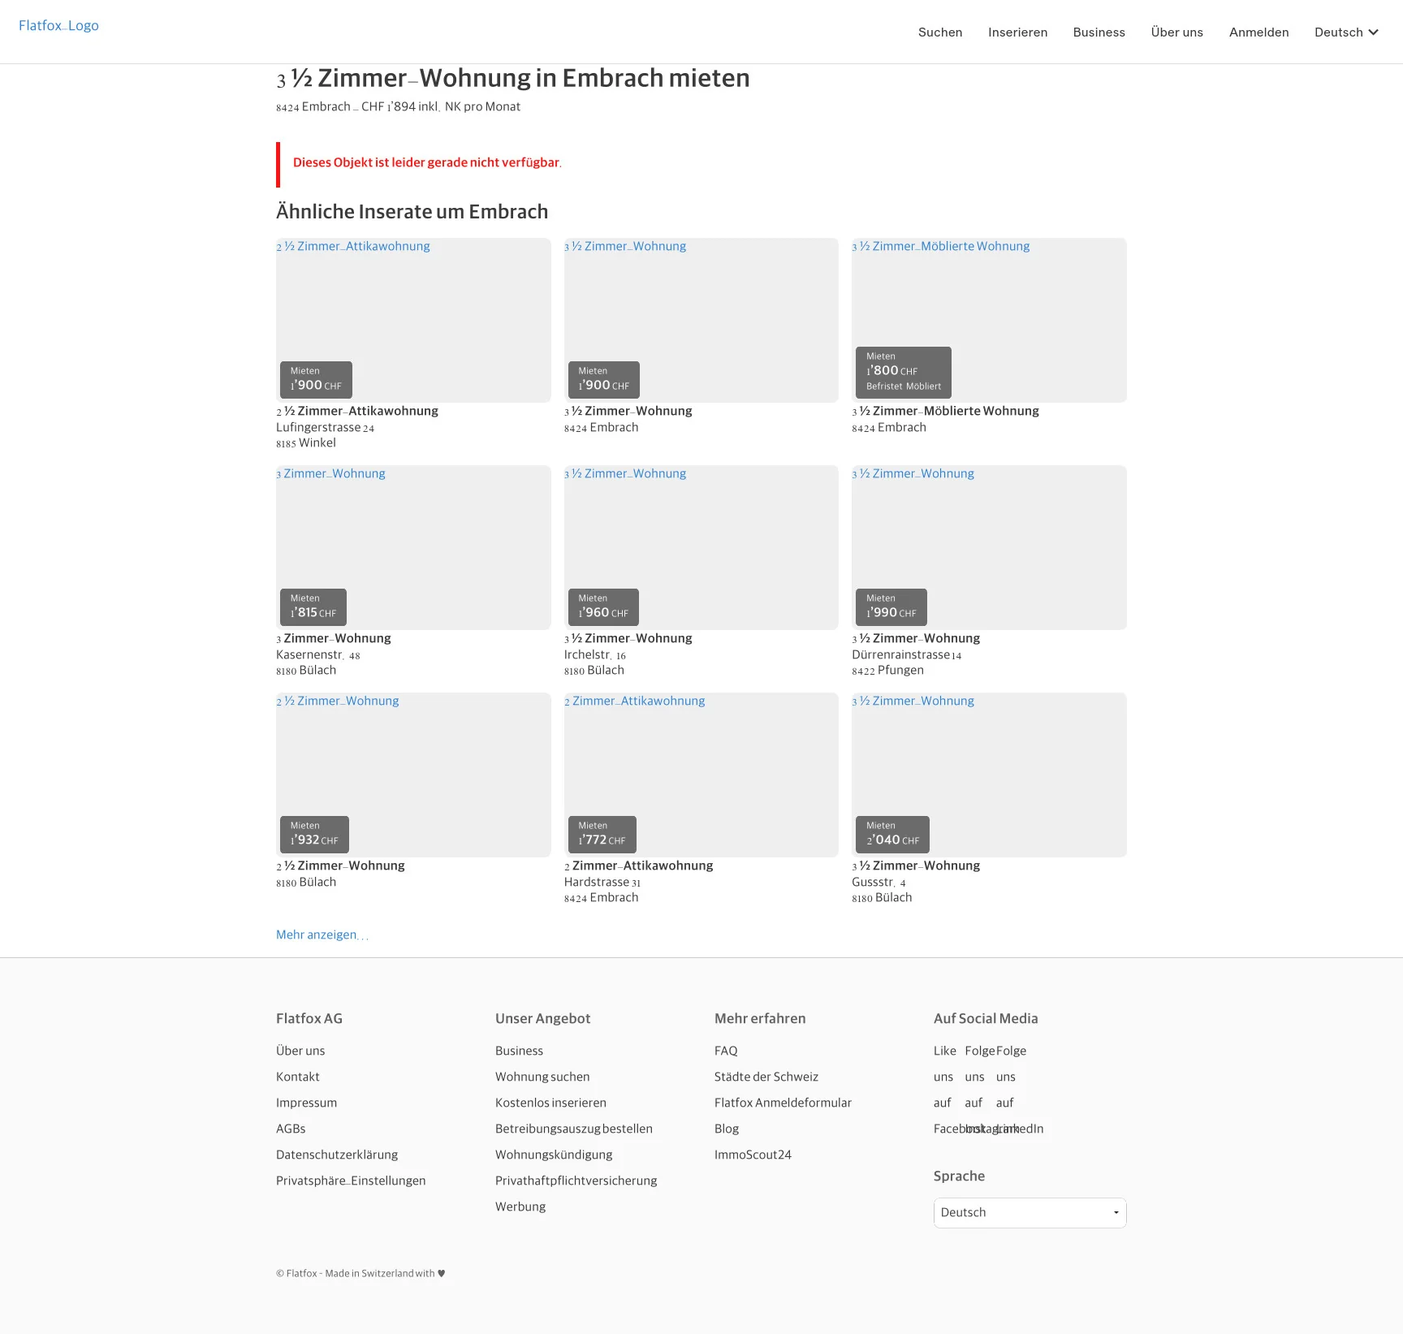Click Anmelden to sign in

tap(1258, 32)
